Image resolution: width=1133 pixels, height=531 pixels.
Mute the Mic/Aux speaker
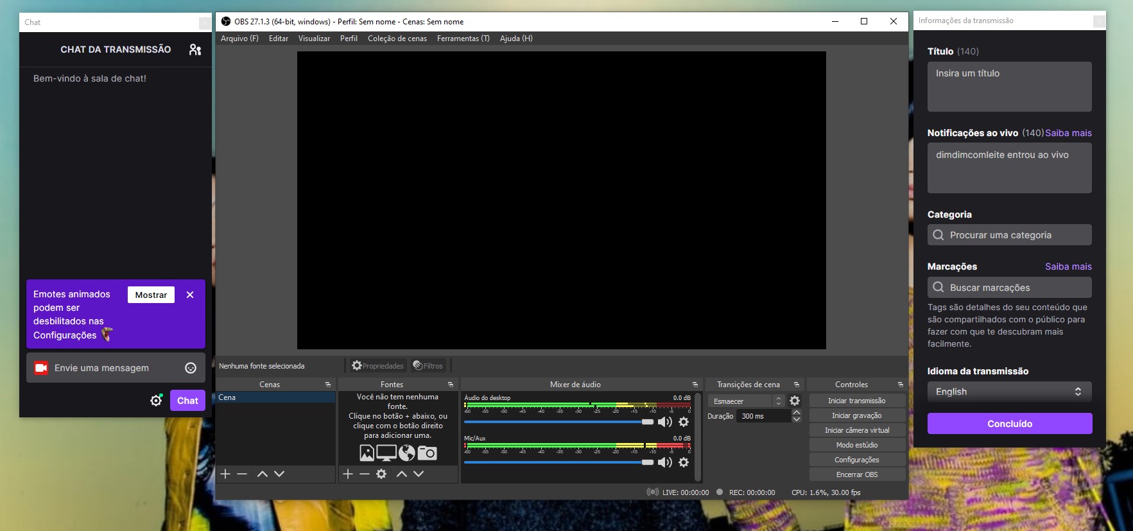click(665, 462)
